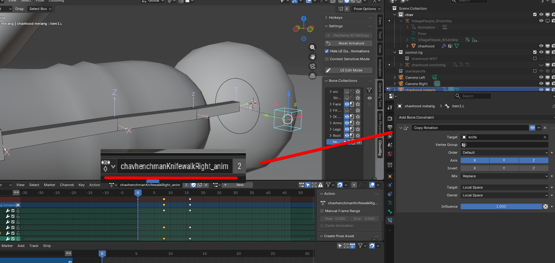Open the bone collections filter funnel
555x263 pixels.
[x=369, y=90]
